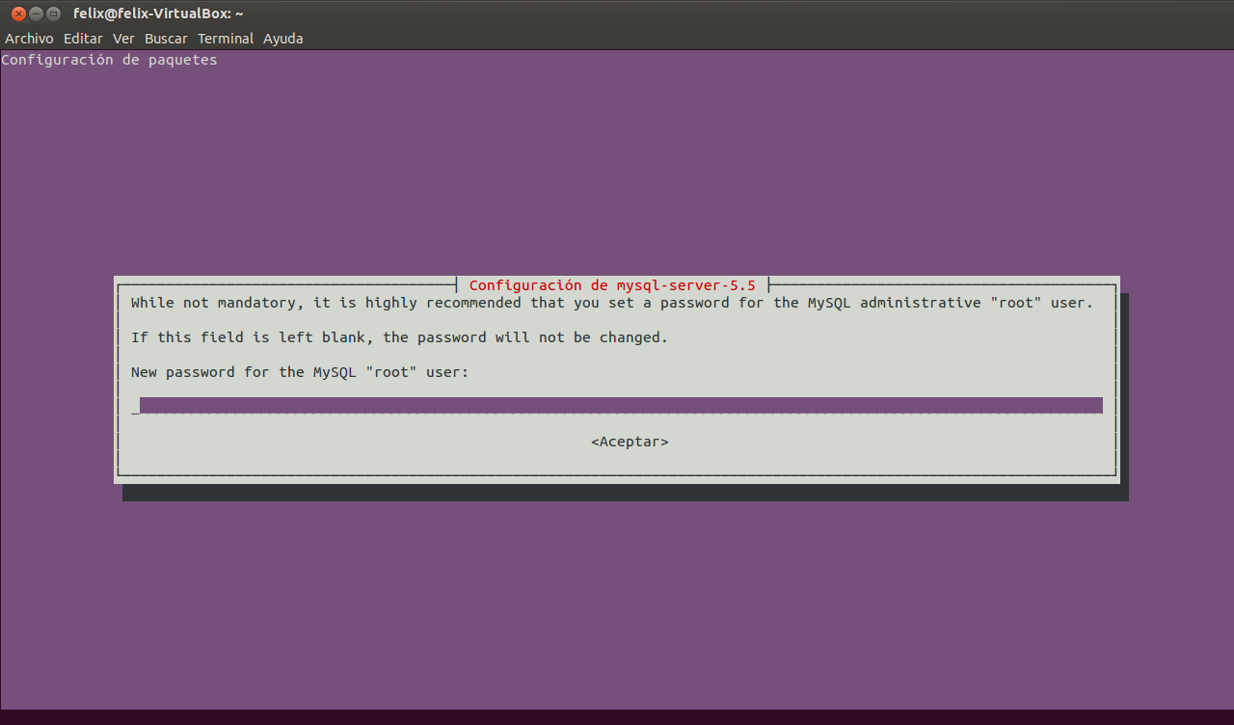Click the underscore cursor at password field start

click(x=135, y=407)
